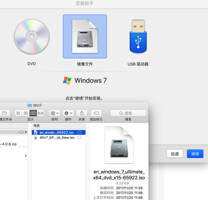Click the 修改时间 2017/11/20 11:56 value

pyautogui.click(x=129, y=193)
